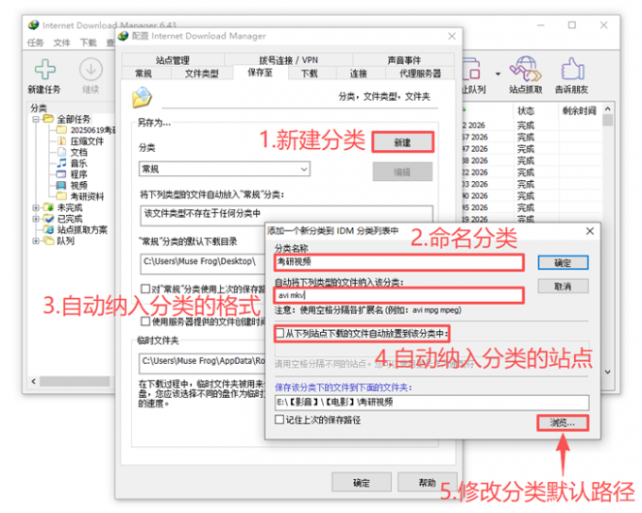Click the Tell a Friend (告诉朋友) thumbs-up icon
The width and height of the screenshot is (642, 513).
[572, 69]
